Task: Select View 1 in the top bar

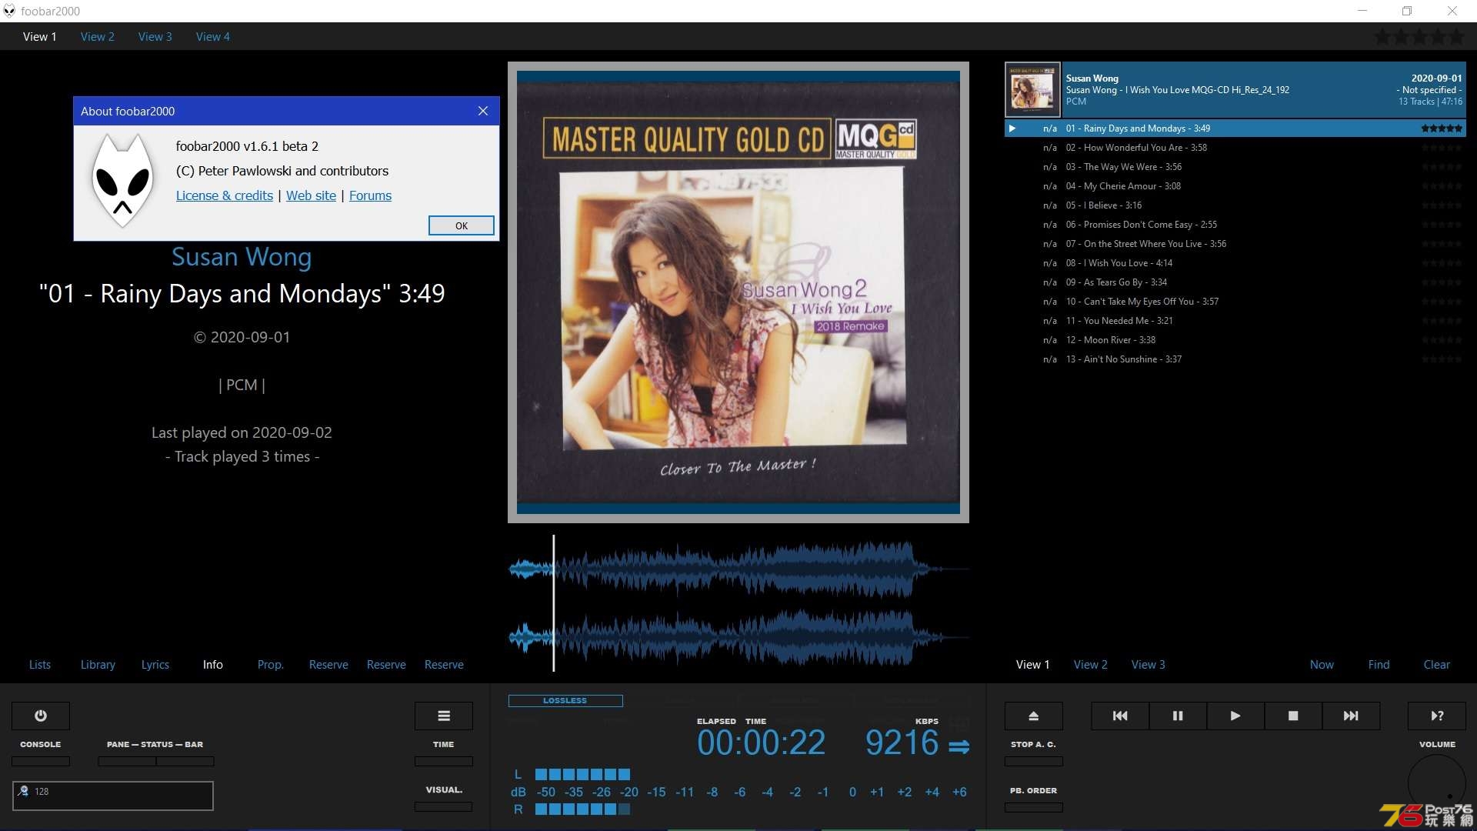Action: [x=40, y=36]
